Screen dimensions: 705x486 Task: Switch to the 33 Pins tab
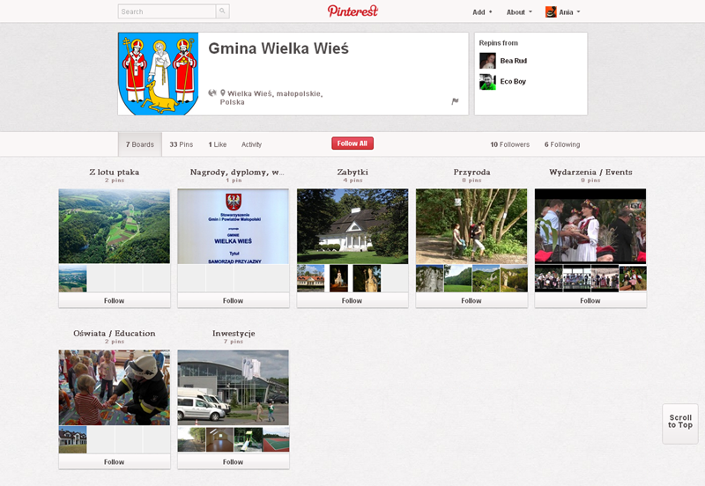[181, 144]
